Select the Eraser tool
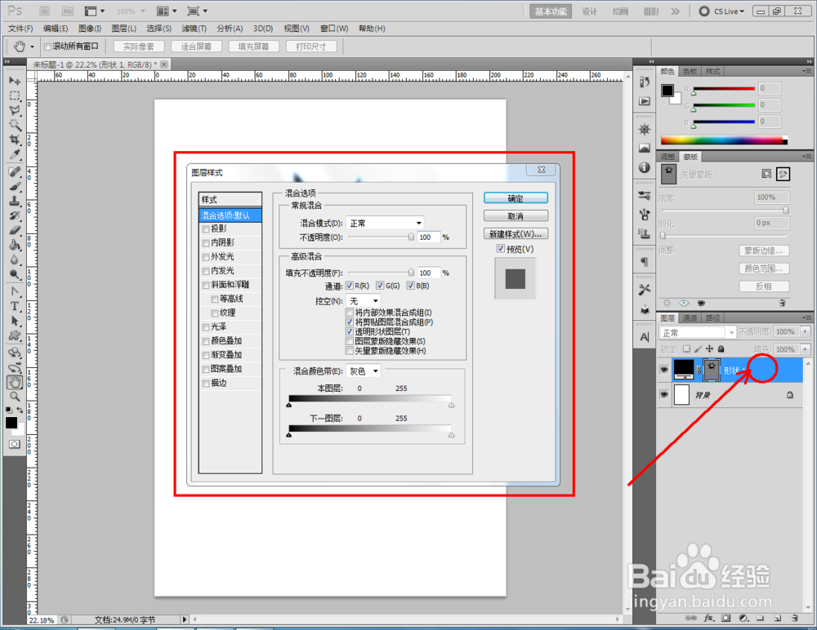 [15, 230]
